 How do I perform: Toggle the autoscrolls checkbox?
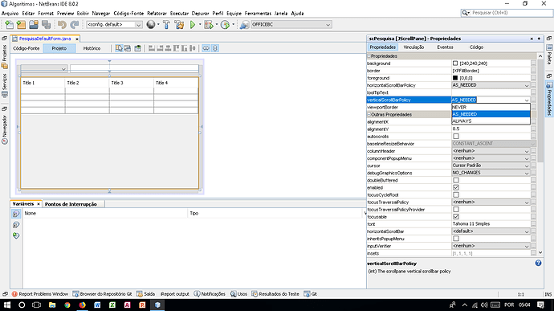tap(456, 137)
